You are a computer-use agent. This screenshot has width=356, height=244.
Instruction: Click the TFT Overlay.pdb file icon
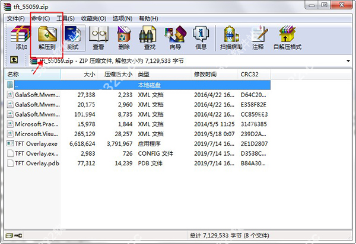coord(10,163)
